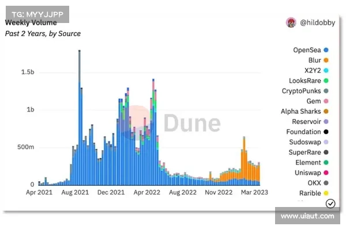Click the Apr 2022 x-axis label
Screen dimensions: 346x230
147,193
